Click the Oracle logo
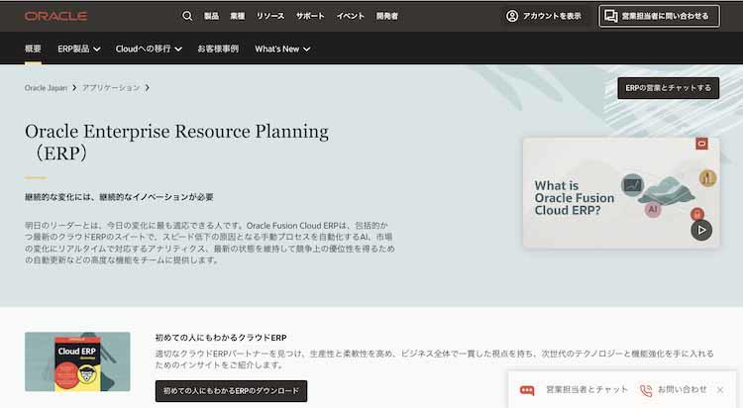The image size is (743, 408). (55, 16)
